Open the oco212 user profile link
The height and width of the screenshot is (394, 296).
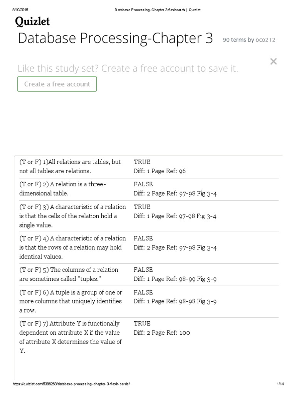tap(266, 40)
